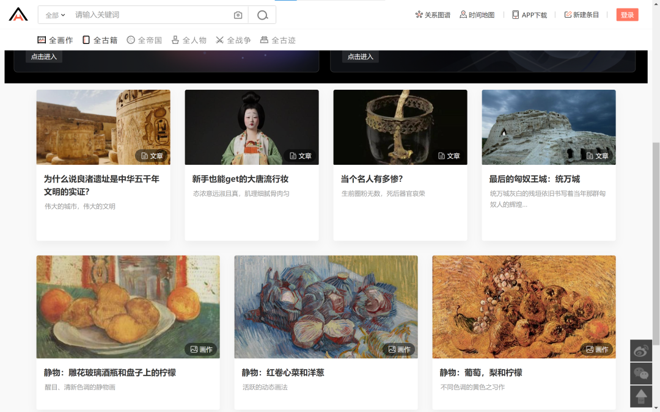The image size is (660, 412).
Task: Click subtitle 生前圈粉无数,死后器官哀荣
Action: (383, 193)
